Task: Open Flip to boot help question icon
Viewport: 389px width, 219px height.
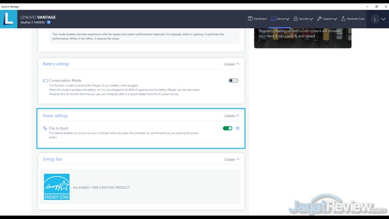Action: pyautogui.click(x=237, y=128)
